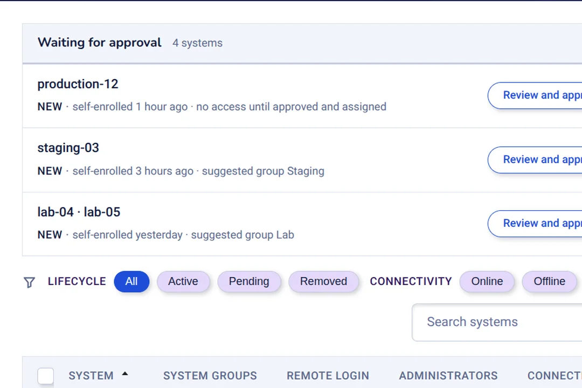This screenshot has height=388, width=582.
Task: Select the All lifecycle filter chip
Action: click(x=131, y=281)
